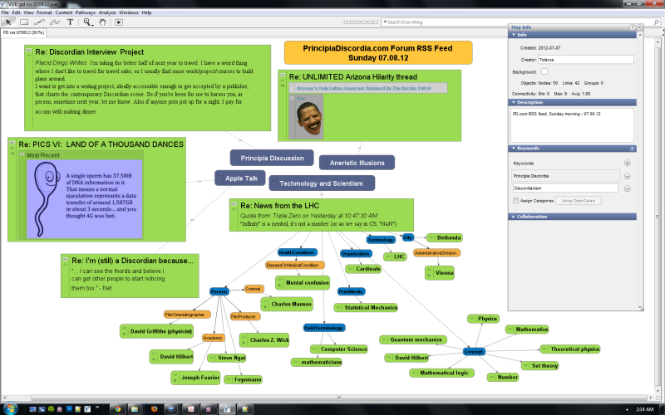The height and width of the screenshot is (415, 665).
Task: Open the Help menu
Action: pyautogui.click(x=147, y=12)
